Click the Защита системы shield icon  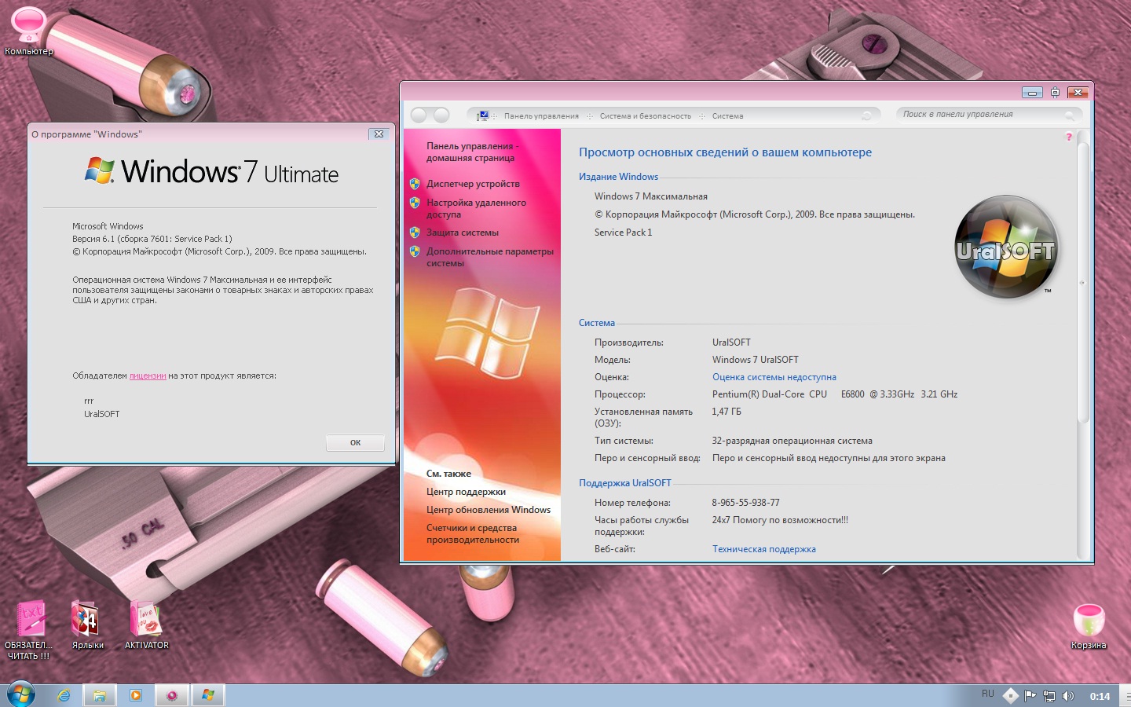pos(415,233)
